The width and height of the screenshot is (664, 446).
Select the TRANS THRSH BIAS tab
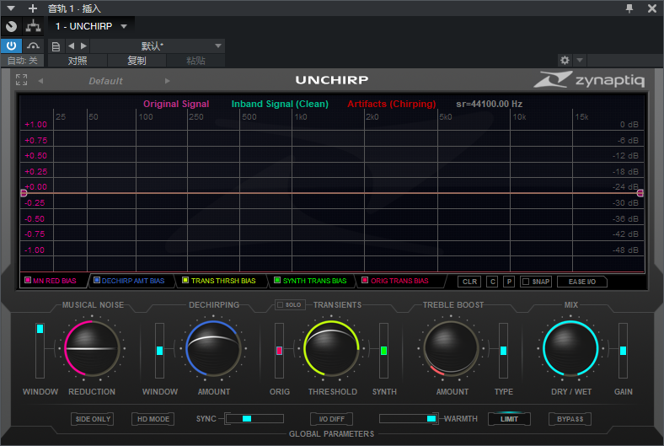(222, 281)
